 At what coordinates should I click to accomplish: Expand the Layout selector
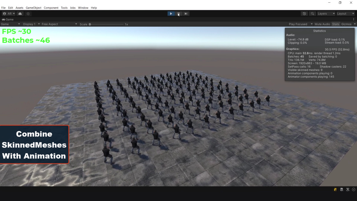pos(345,13)
